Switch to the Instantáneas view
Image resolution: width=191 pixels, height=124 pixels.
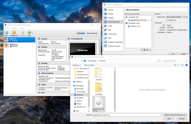pos(92,33)
